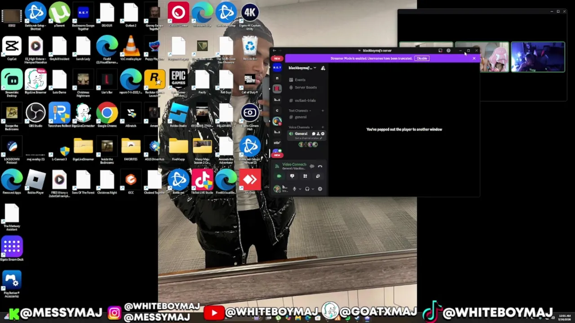The height and width of the screenshot is (323, 575).
Task: Open Discord help question mark icon
Action: (x=448, y=50)
